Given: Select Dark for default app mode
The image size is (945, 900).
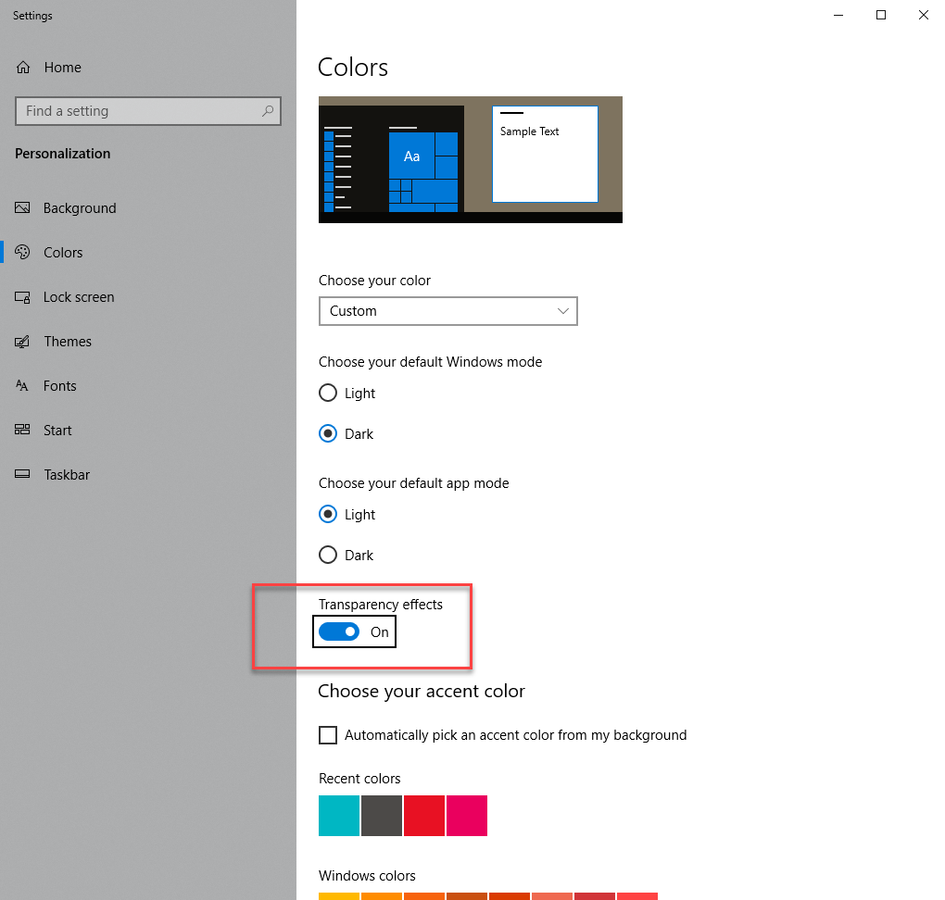Looking at the screenshot, I should (x=328, y=556).
